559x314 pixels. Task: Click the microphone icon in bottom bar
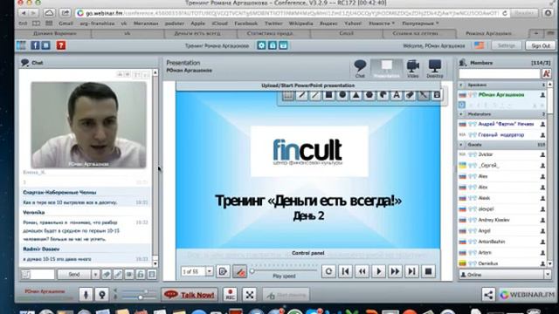point(86,295)
